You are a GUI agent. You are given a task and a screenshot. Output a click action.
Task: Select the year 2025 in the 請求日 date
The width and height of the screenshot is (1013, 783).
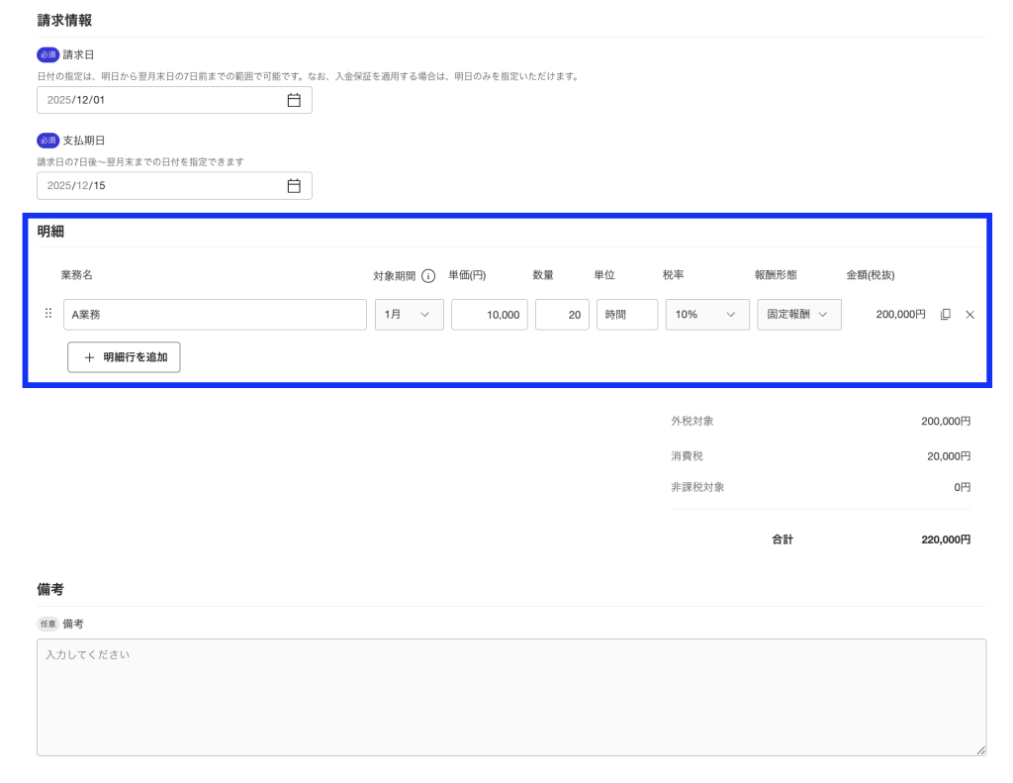click(59, 100)
